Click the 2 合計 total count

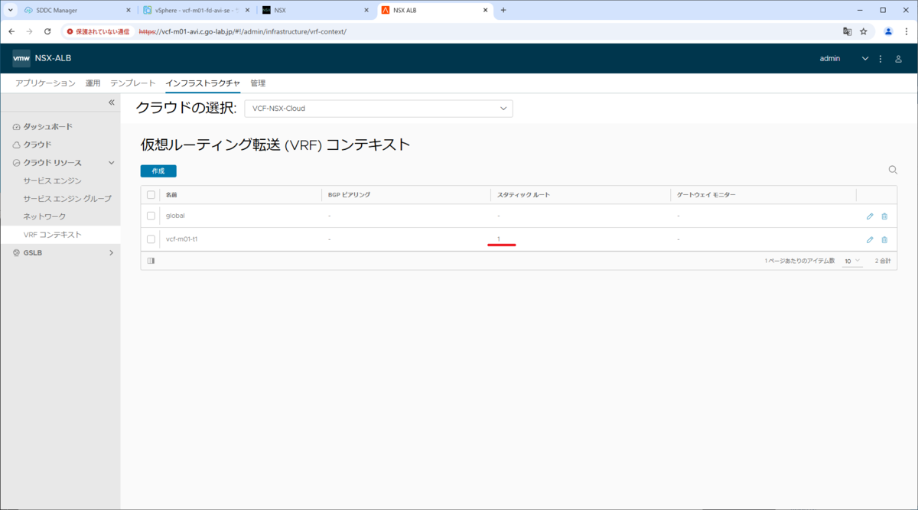(x=882, y=261)
